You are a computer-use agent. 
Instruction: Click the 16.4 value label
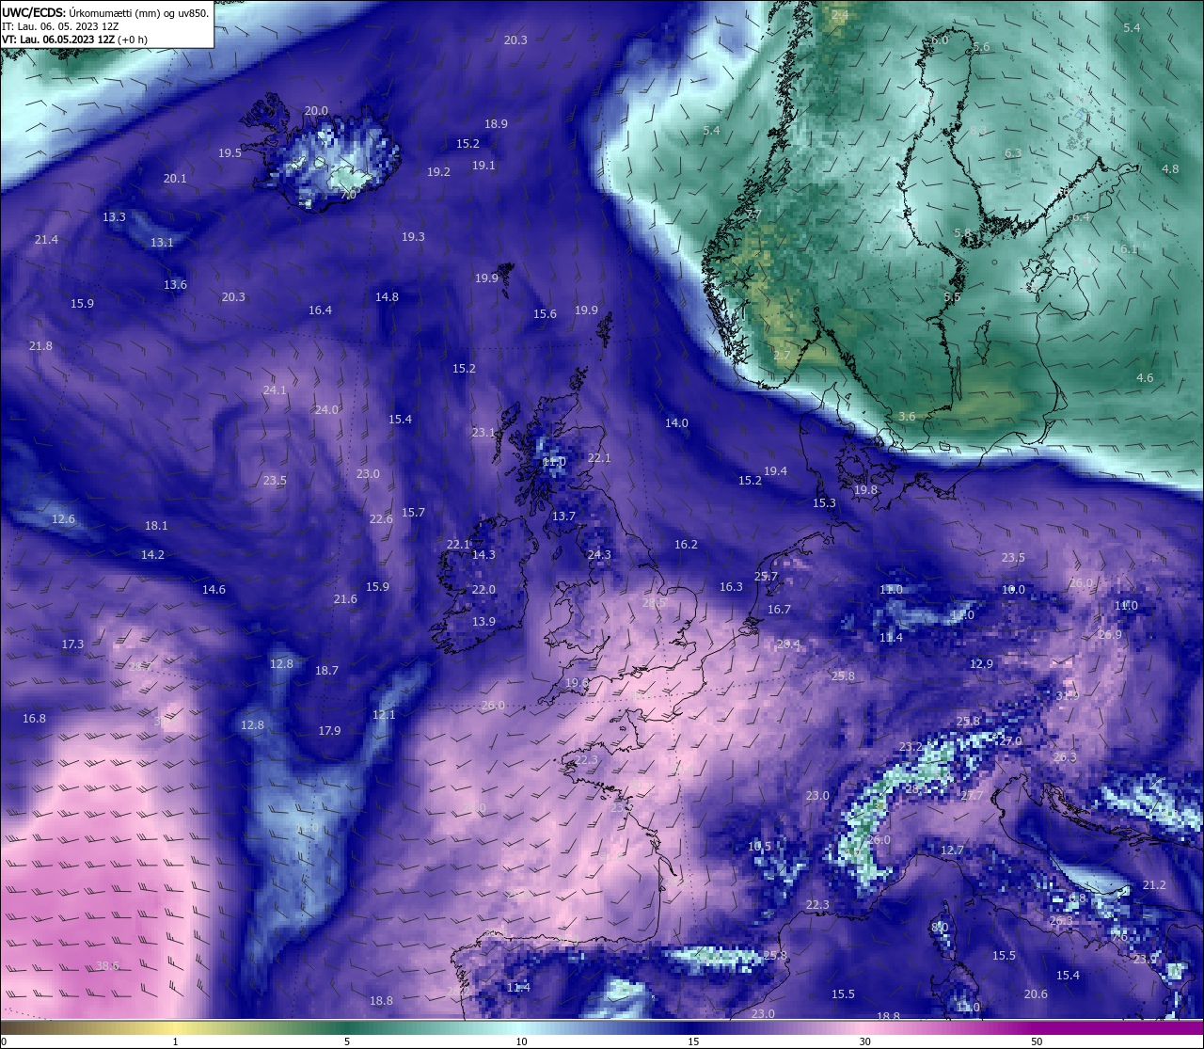coord(320,310)
